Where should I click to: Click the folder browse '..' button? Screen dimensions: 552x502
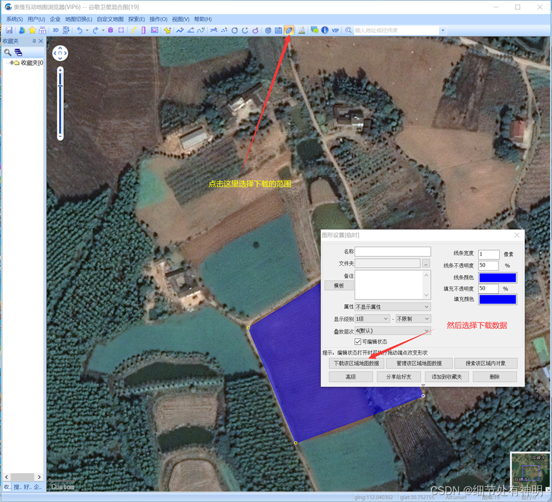426,263
